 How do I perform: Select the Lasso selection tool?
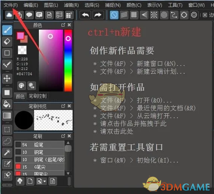(7, 141)
